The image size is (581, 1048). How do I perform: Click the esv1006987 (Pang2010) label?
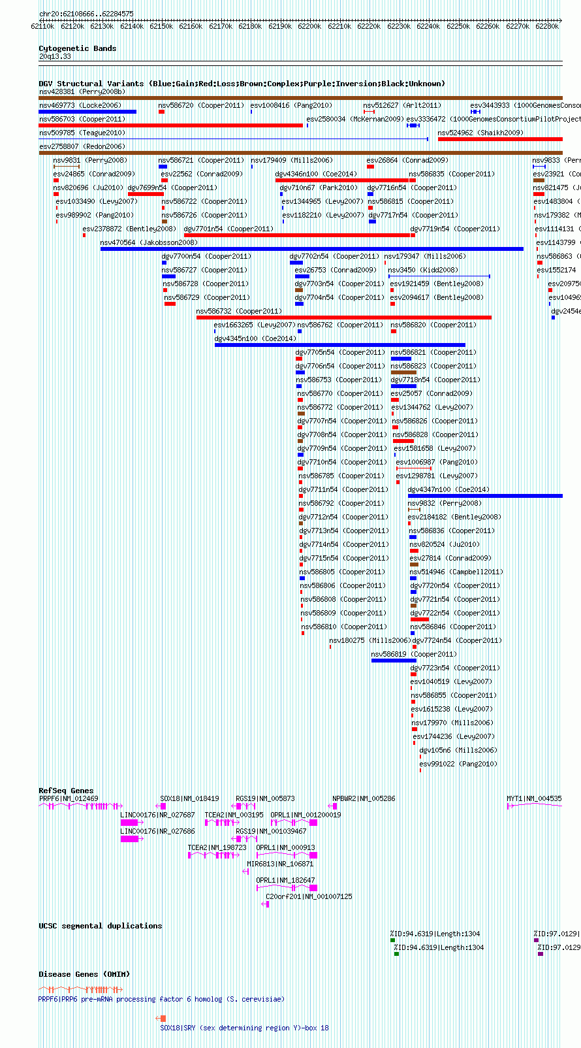pyautogui.click(x=437, y=462)
